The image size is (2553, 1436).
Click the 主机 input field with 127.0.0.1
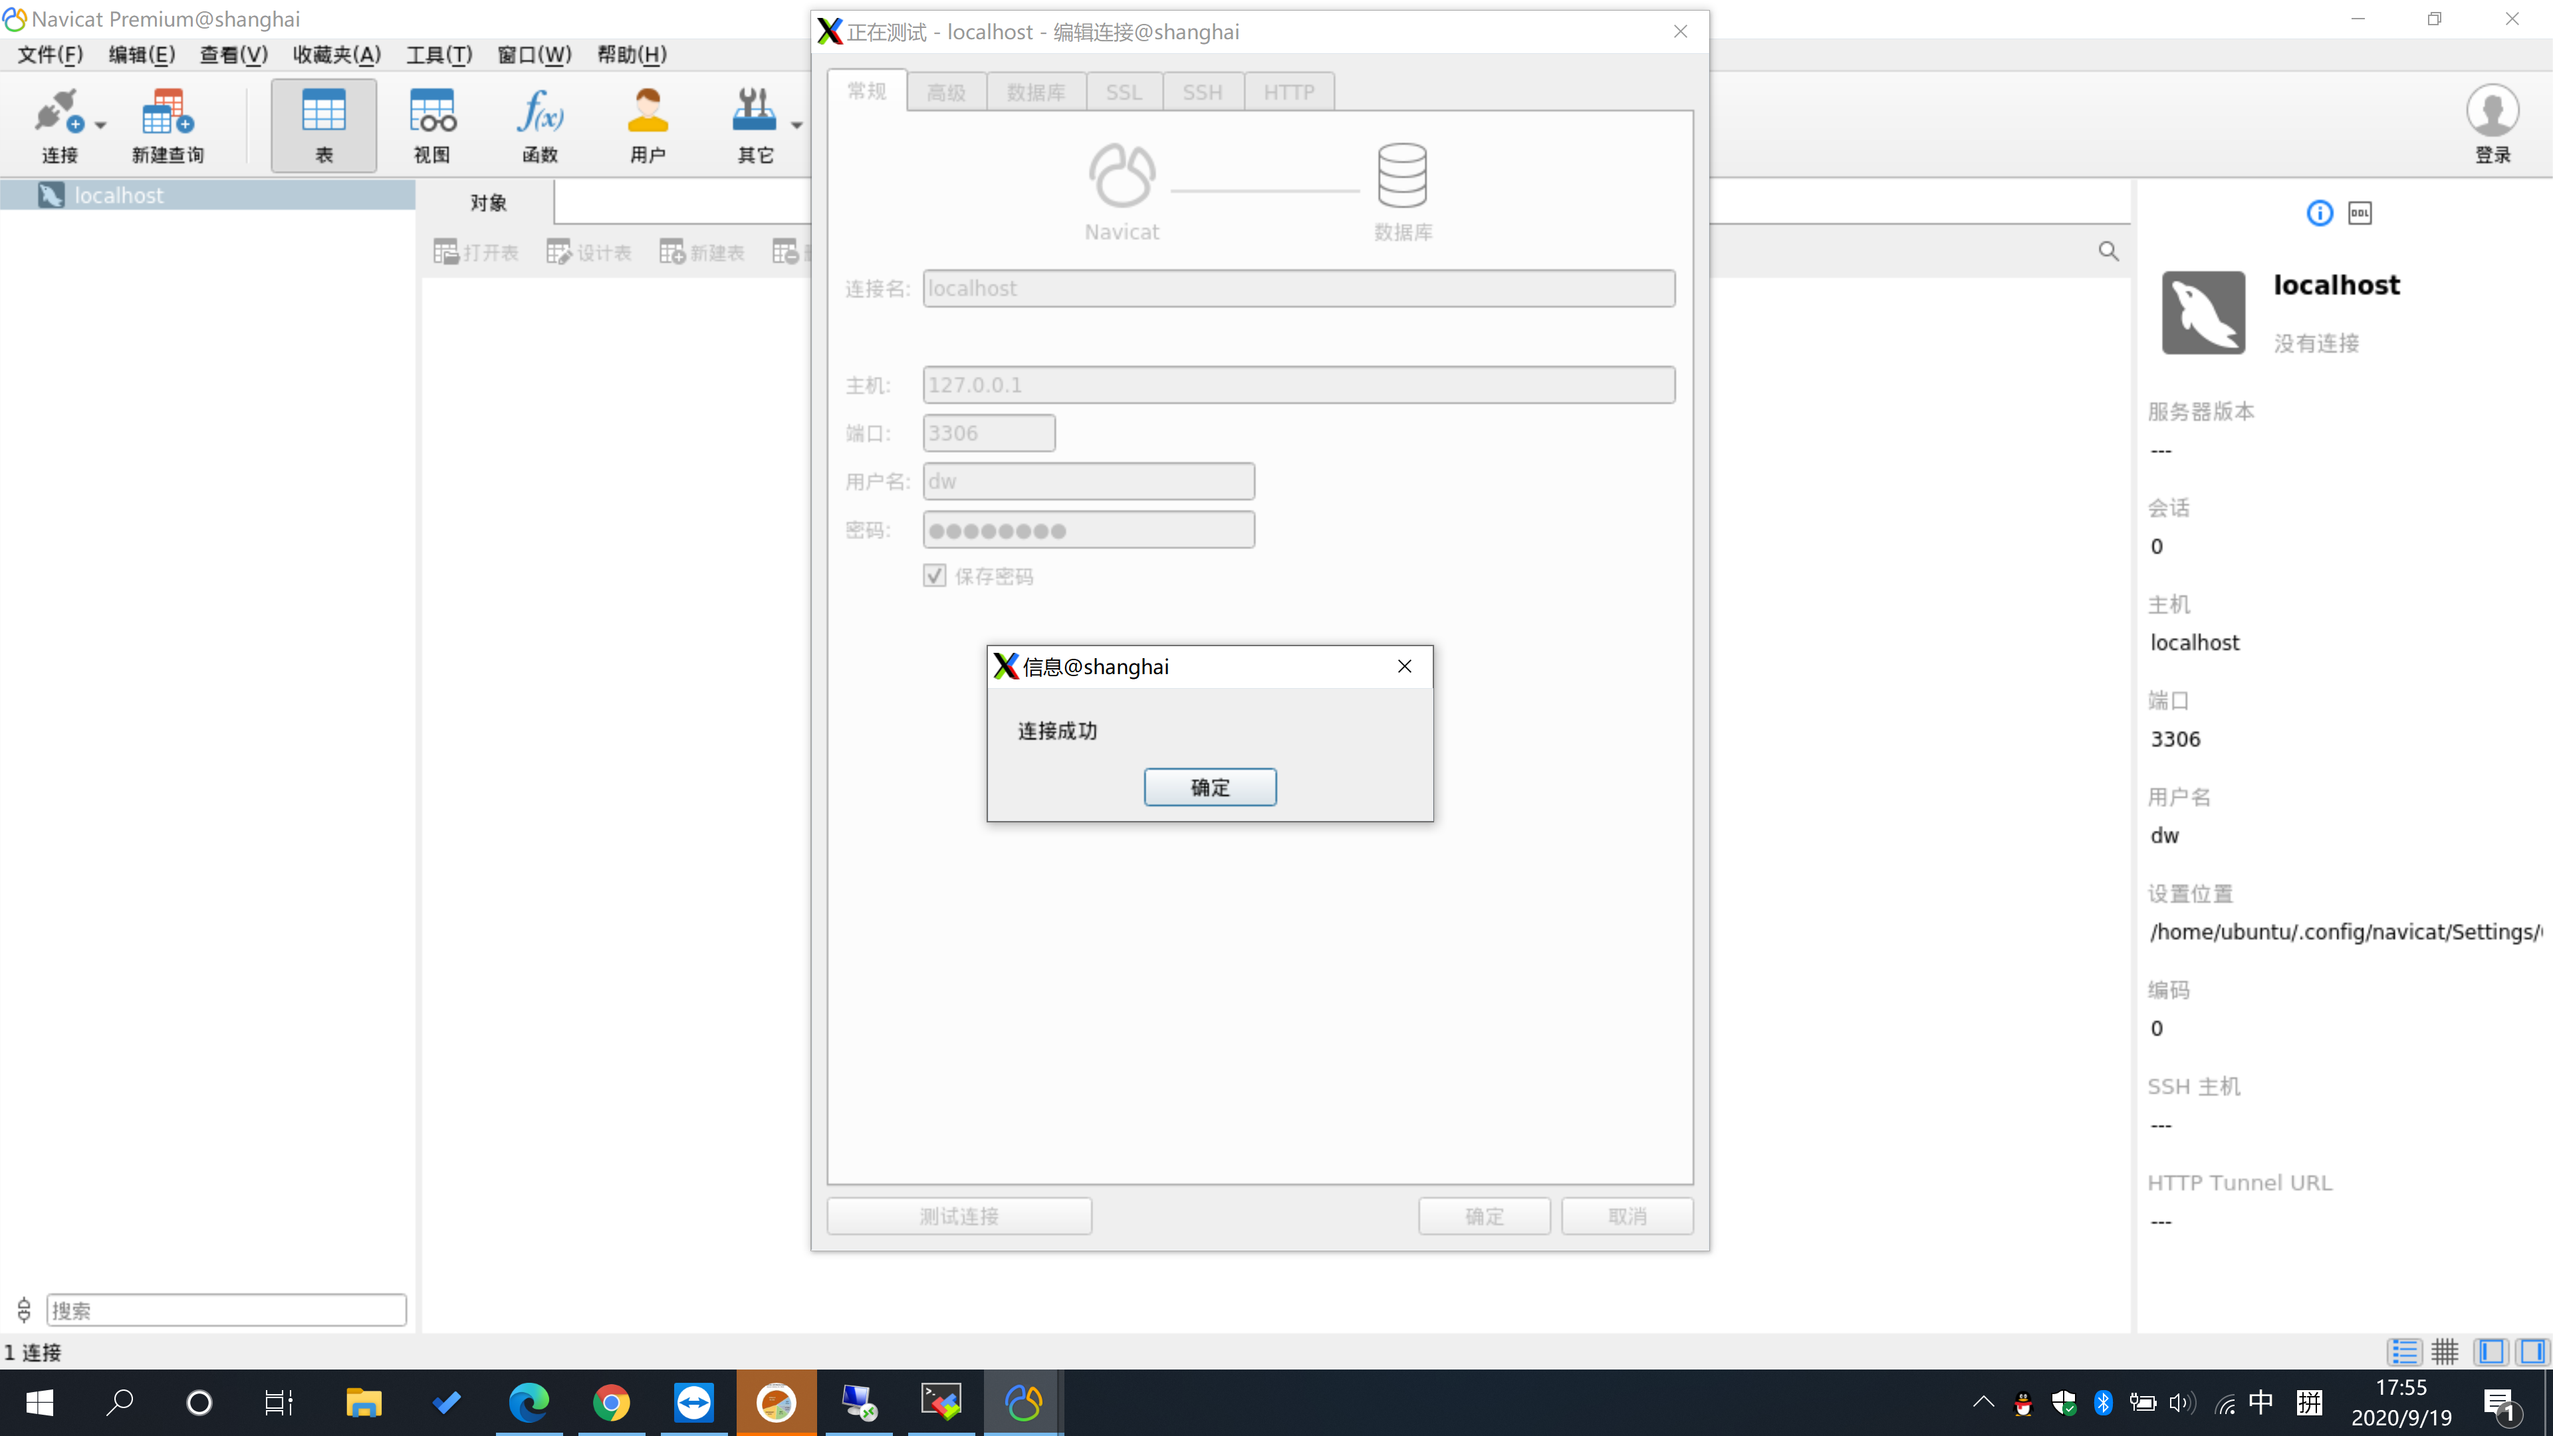pos(1298,384)
